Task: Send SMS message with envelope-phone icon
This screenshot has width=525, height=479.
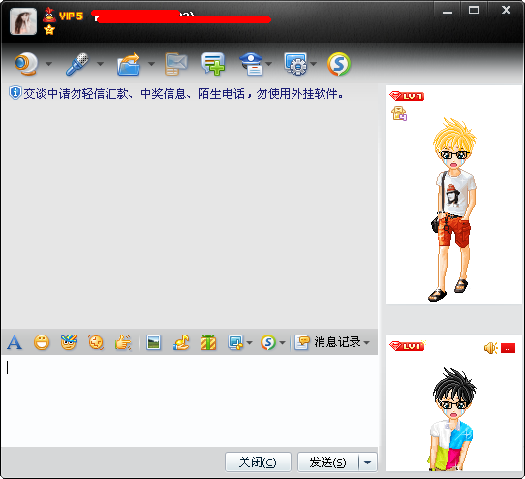Action: 175,64
